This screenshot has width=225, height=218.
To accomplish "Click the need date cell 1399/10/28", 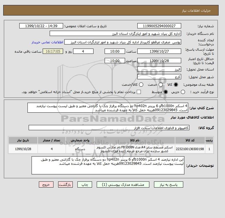I will click(23, 149).
